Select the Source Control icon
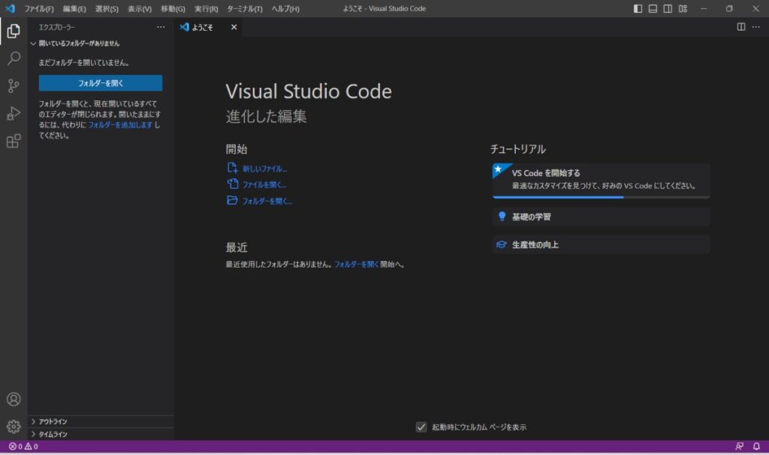769x455 pixels. [12, 86]
